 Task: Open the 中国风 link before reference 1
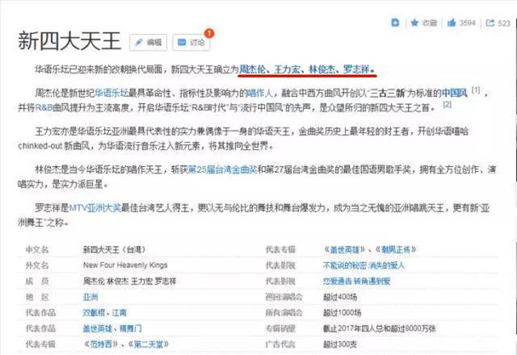click(x=455, y=94)
